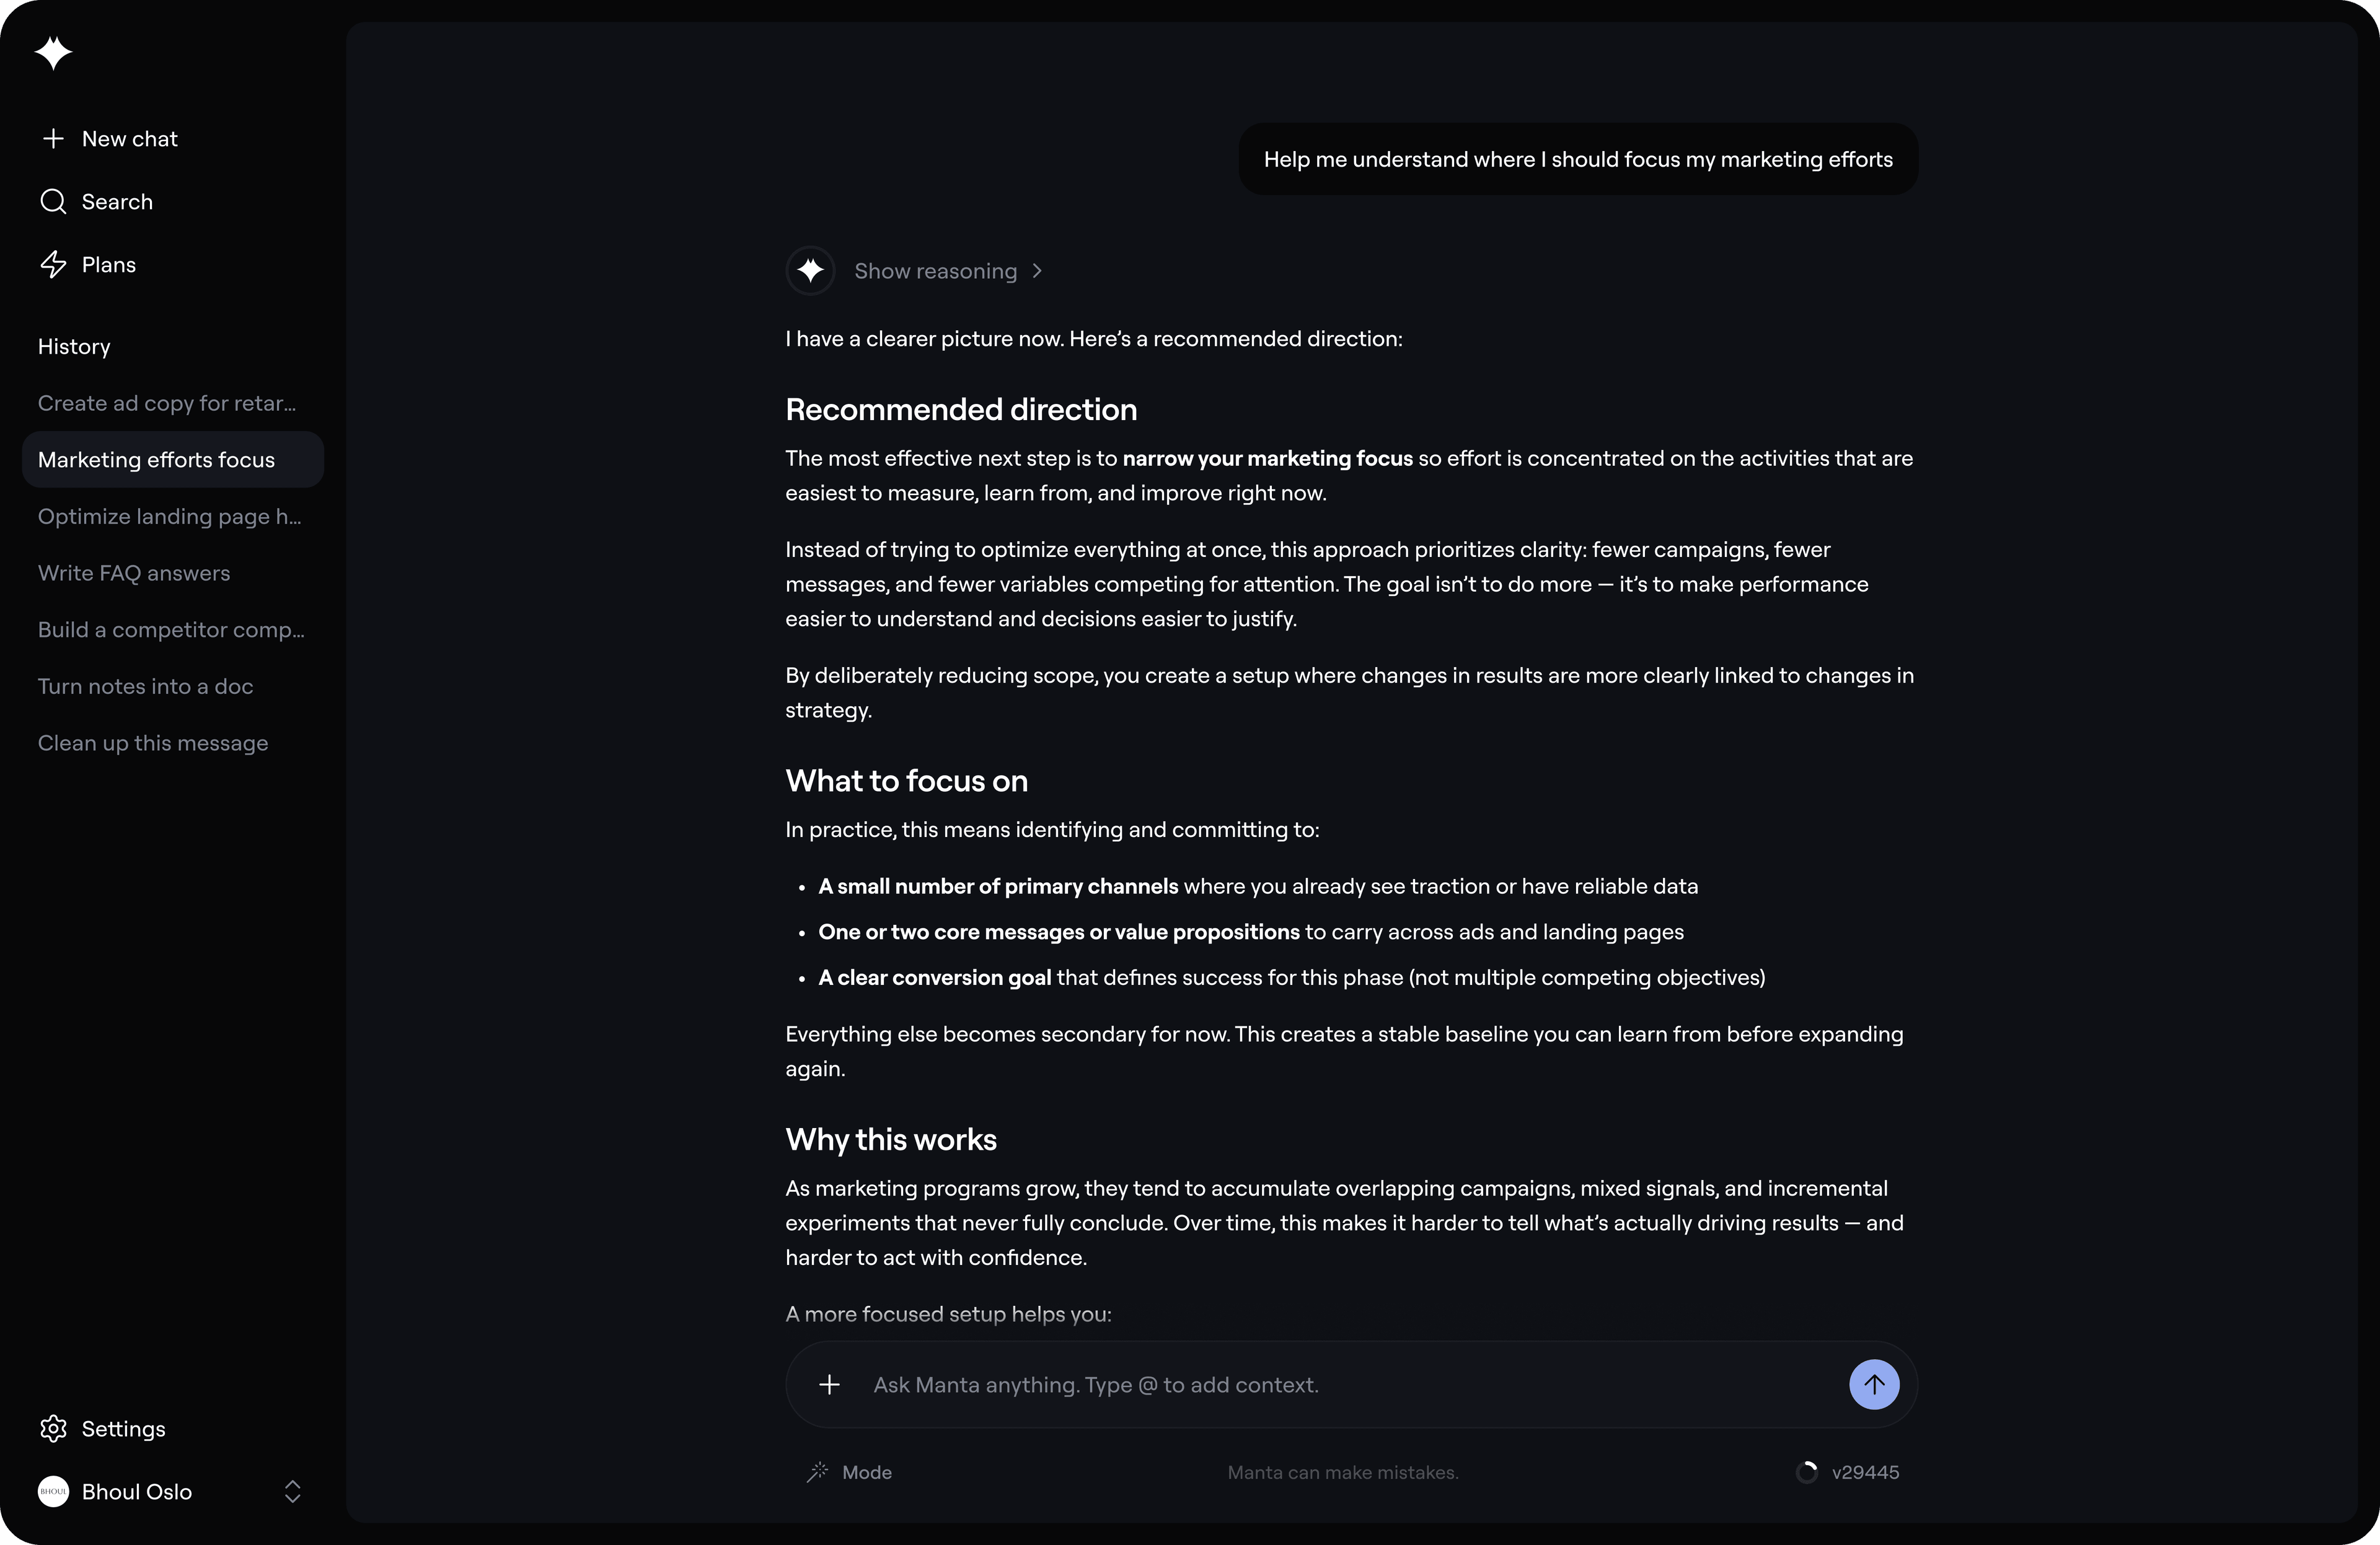Open "Build a competitor comp…" conversation
The height and width of the screenshot is (1545, 2380).
pos(171,631)
